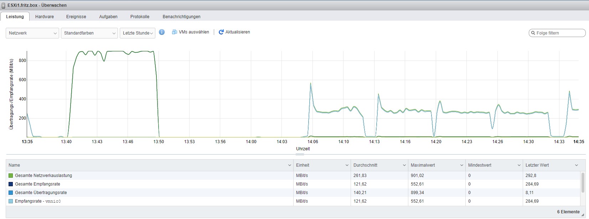Image resolution: width=589 pixels, height=219 pixels.
Task: Click the Benachrichtigungen tab
Action: tap(181, 17)
